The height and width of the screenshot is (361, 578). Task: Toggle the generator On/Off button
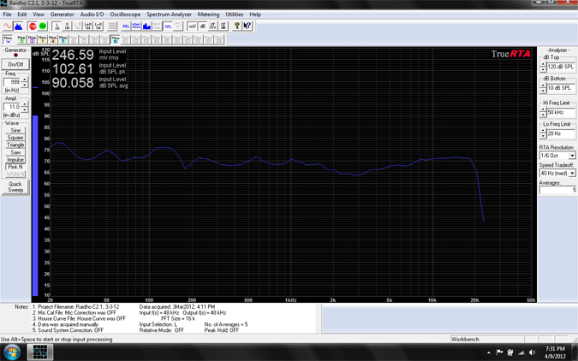[x=15, y=64]
